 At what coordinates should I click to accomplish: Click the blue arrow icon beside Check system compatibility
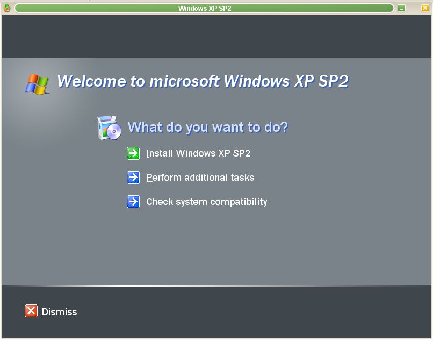133,202
